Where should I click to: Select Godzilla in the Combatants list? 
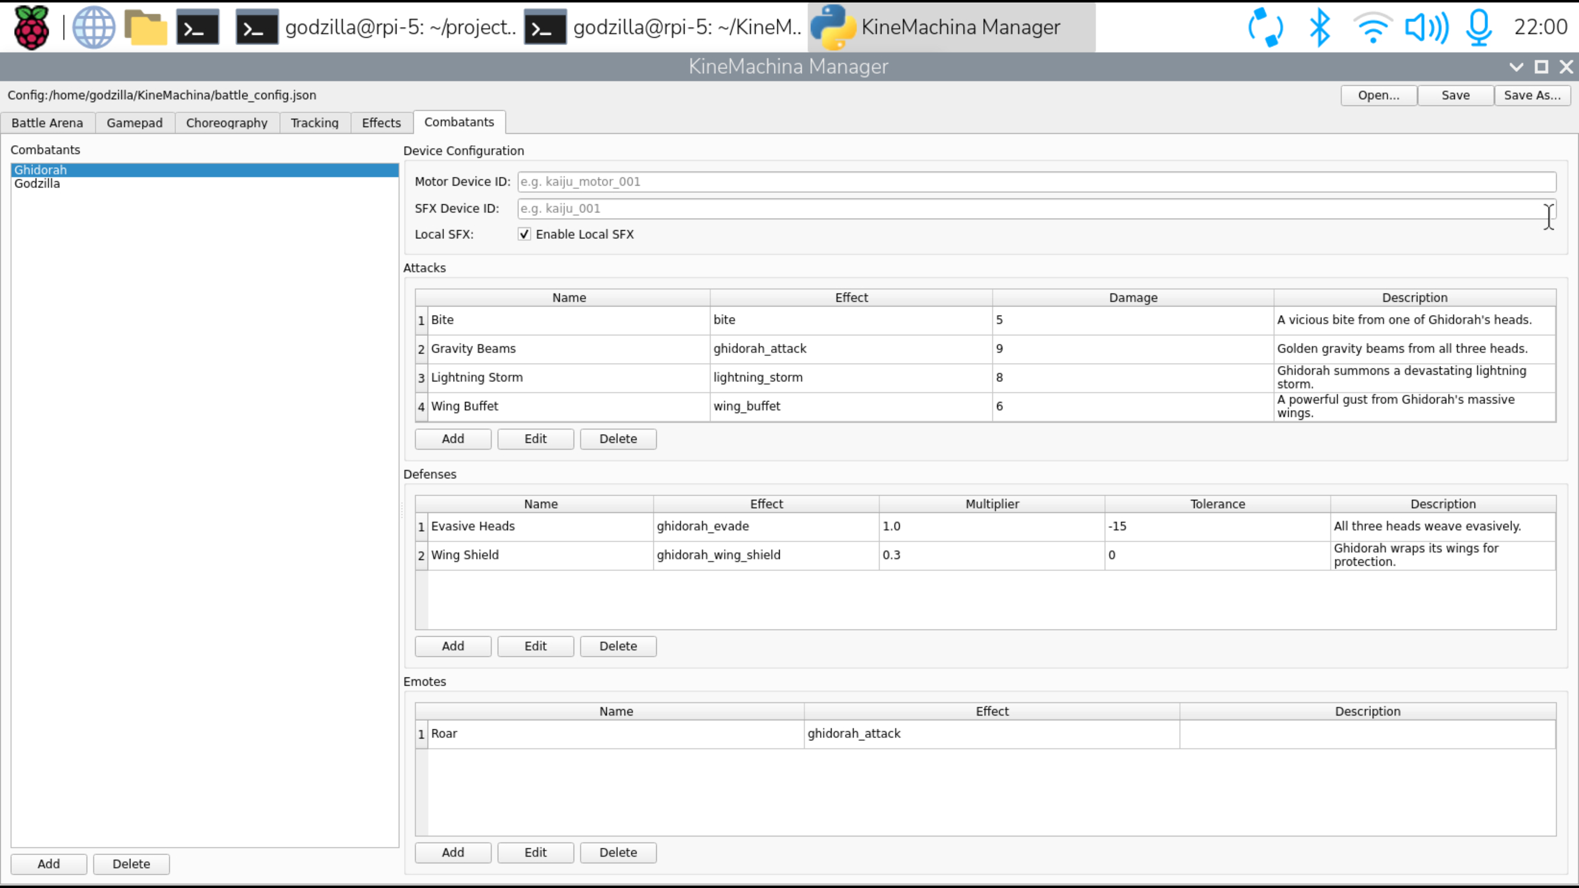tap(37, 184)
